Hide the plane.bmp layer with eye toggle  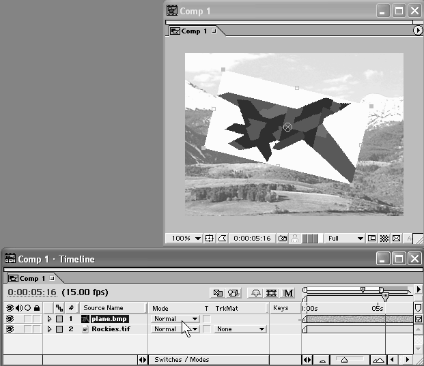[10, 319]
